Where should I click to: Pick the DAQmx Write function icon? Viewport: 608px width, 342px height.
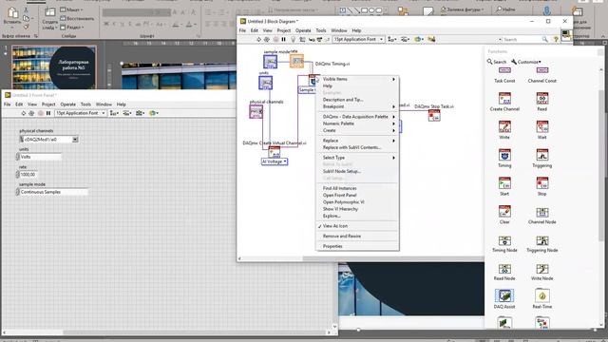(x=504, y=126)
